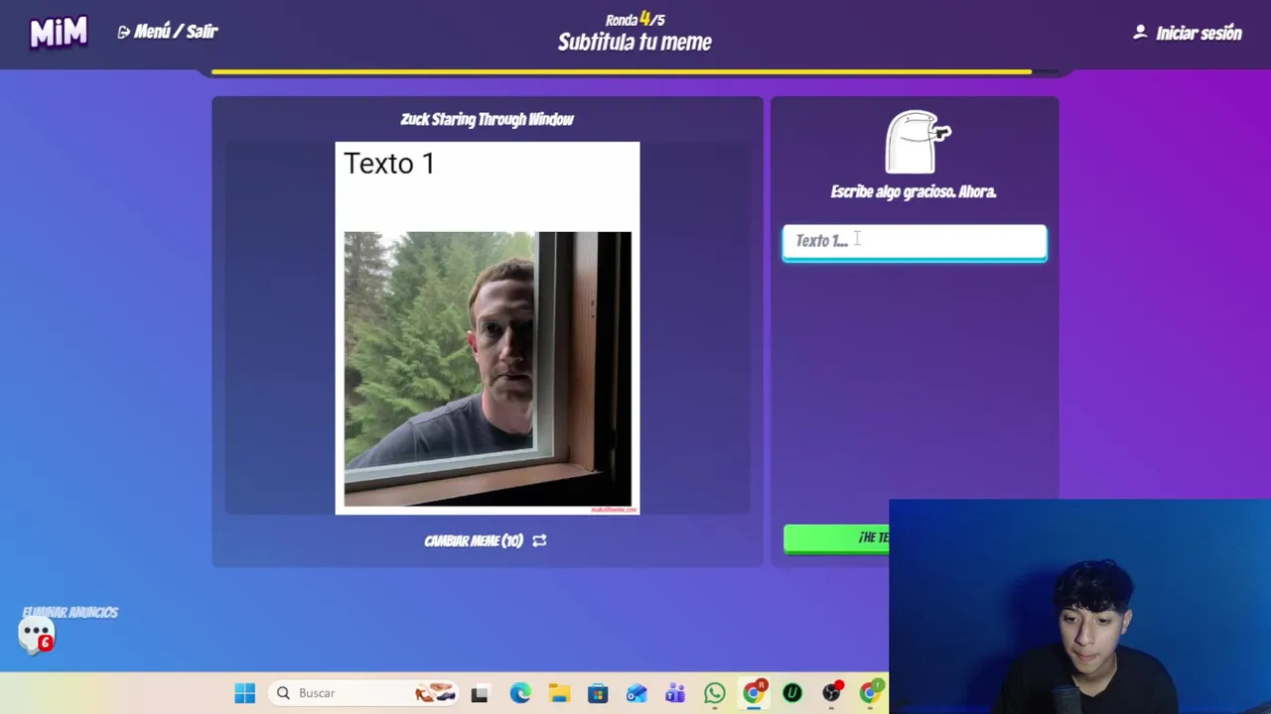
Task: Launch Microsoft Edge from taskbar
Action: (519, 693)
